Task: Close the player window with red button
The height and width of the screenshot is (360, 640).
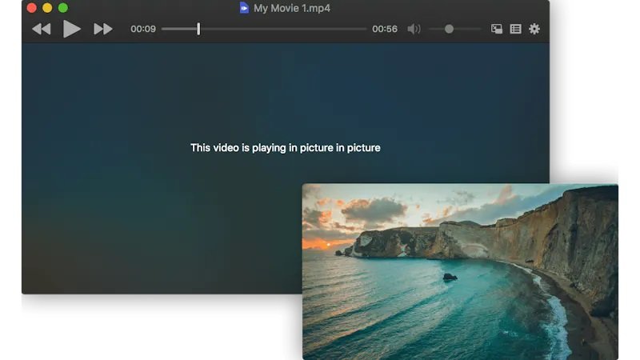Action: click(32, 8)
